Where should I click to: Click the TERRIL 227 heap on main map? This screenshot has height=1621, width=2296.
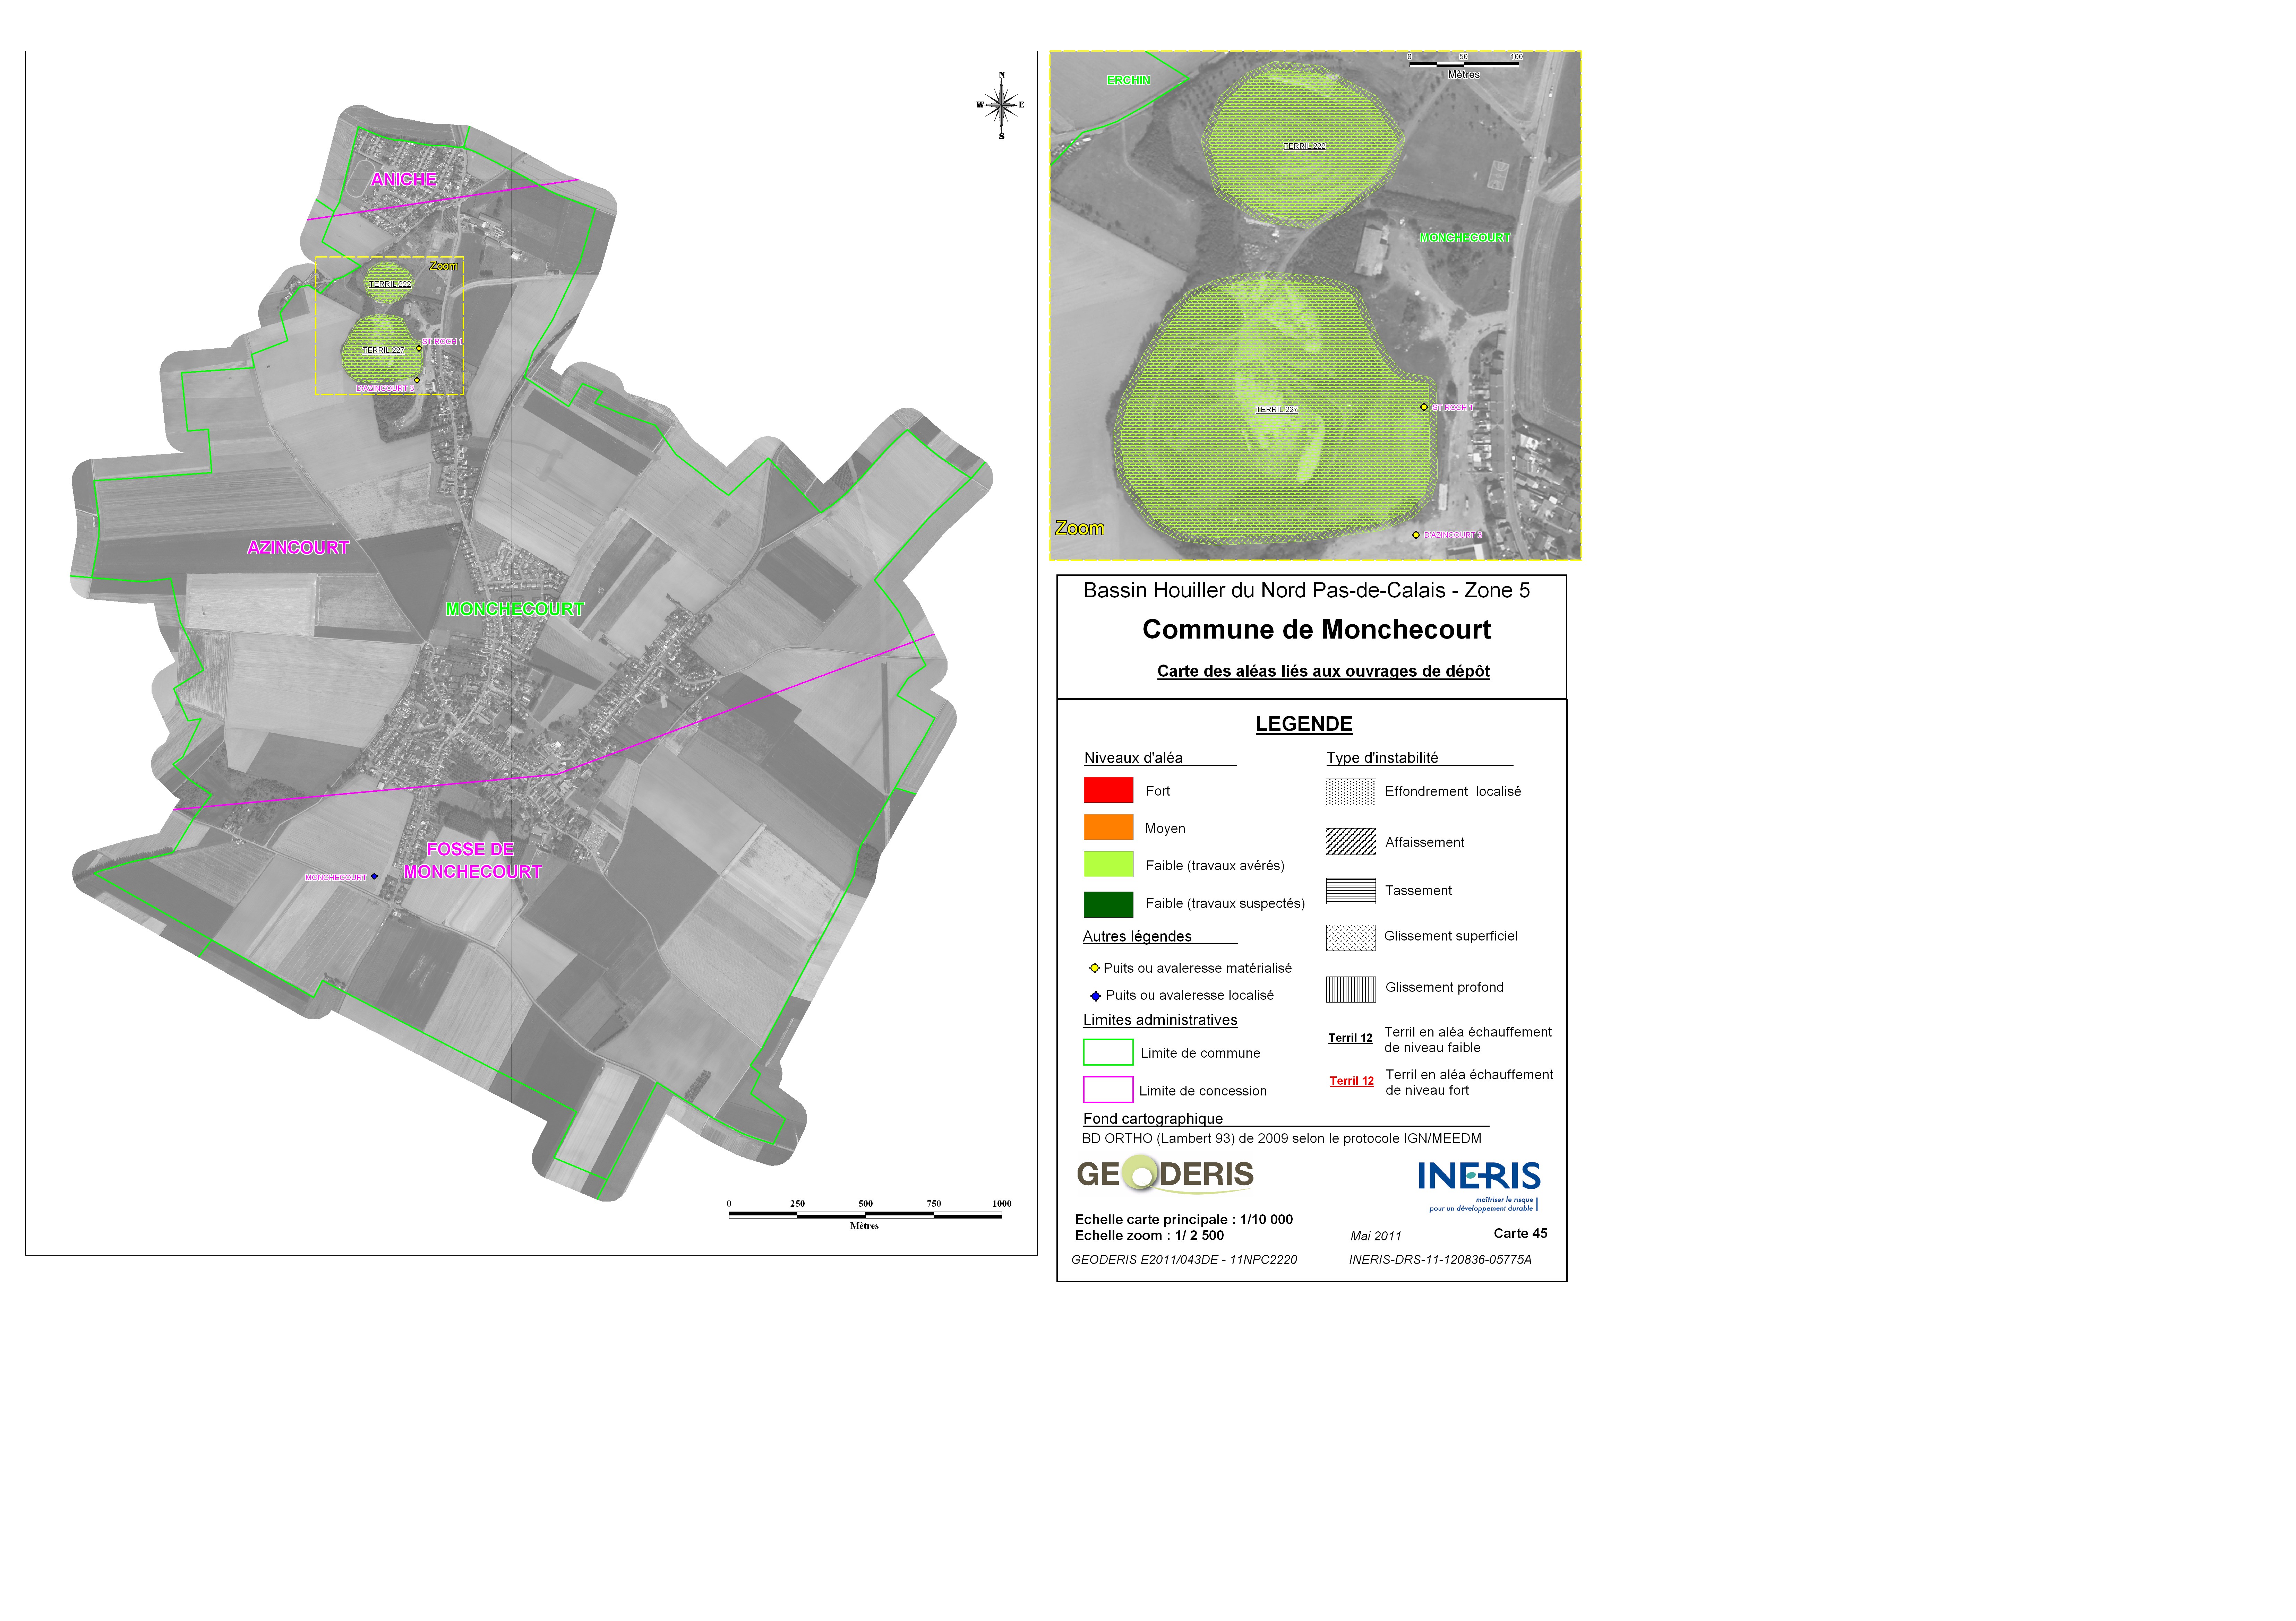pyautogui.click(x=383, y=349)
